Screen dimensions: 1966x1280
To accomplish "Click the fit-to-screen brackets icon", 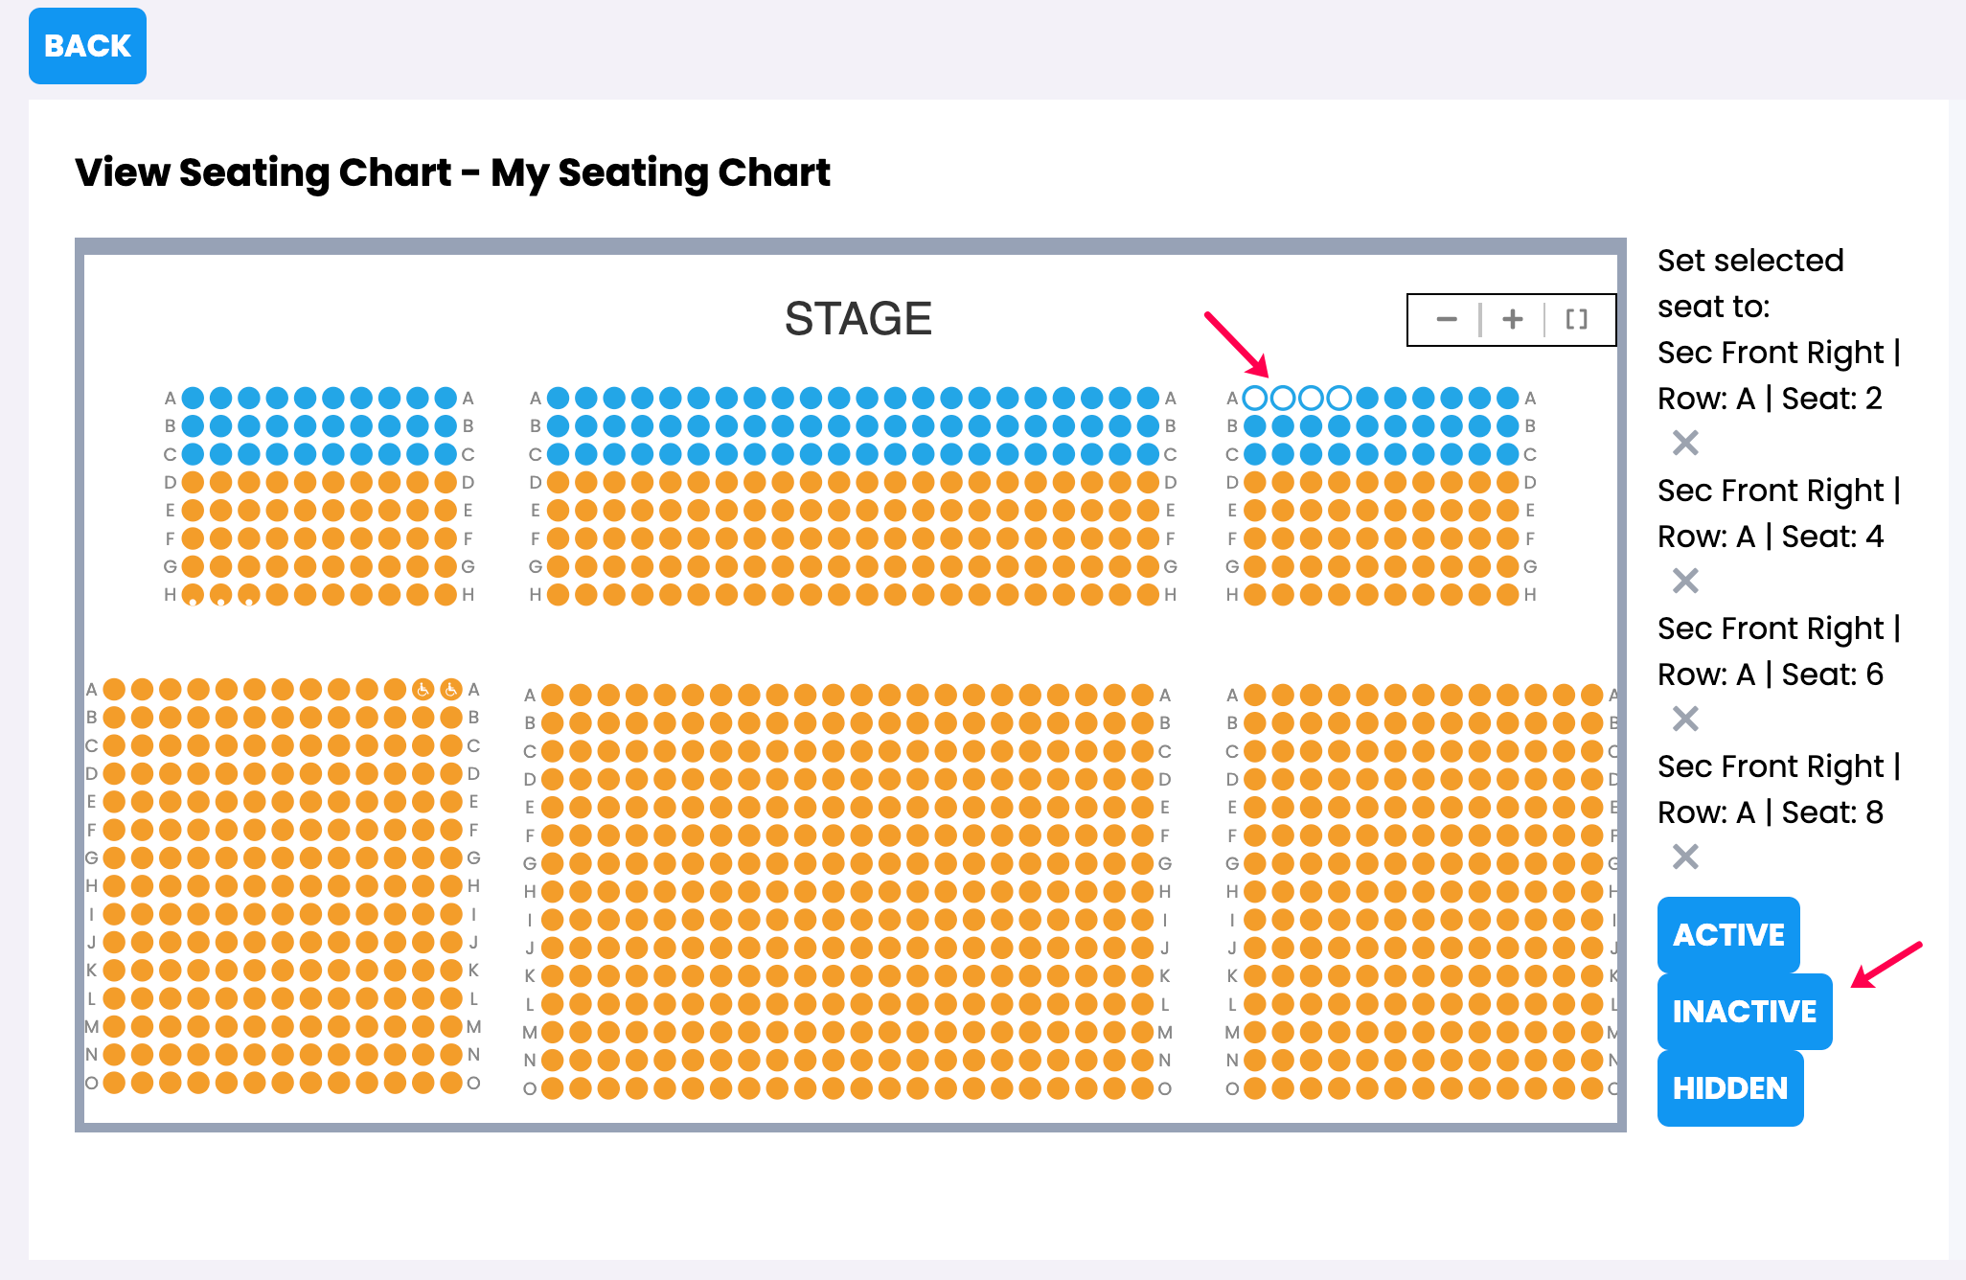I will tap(1576, 320).
